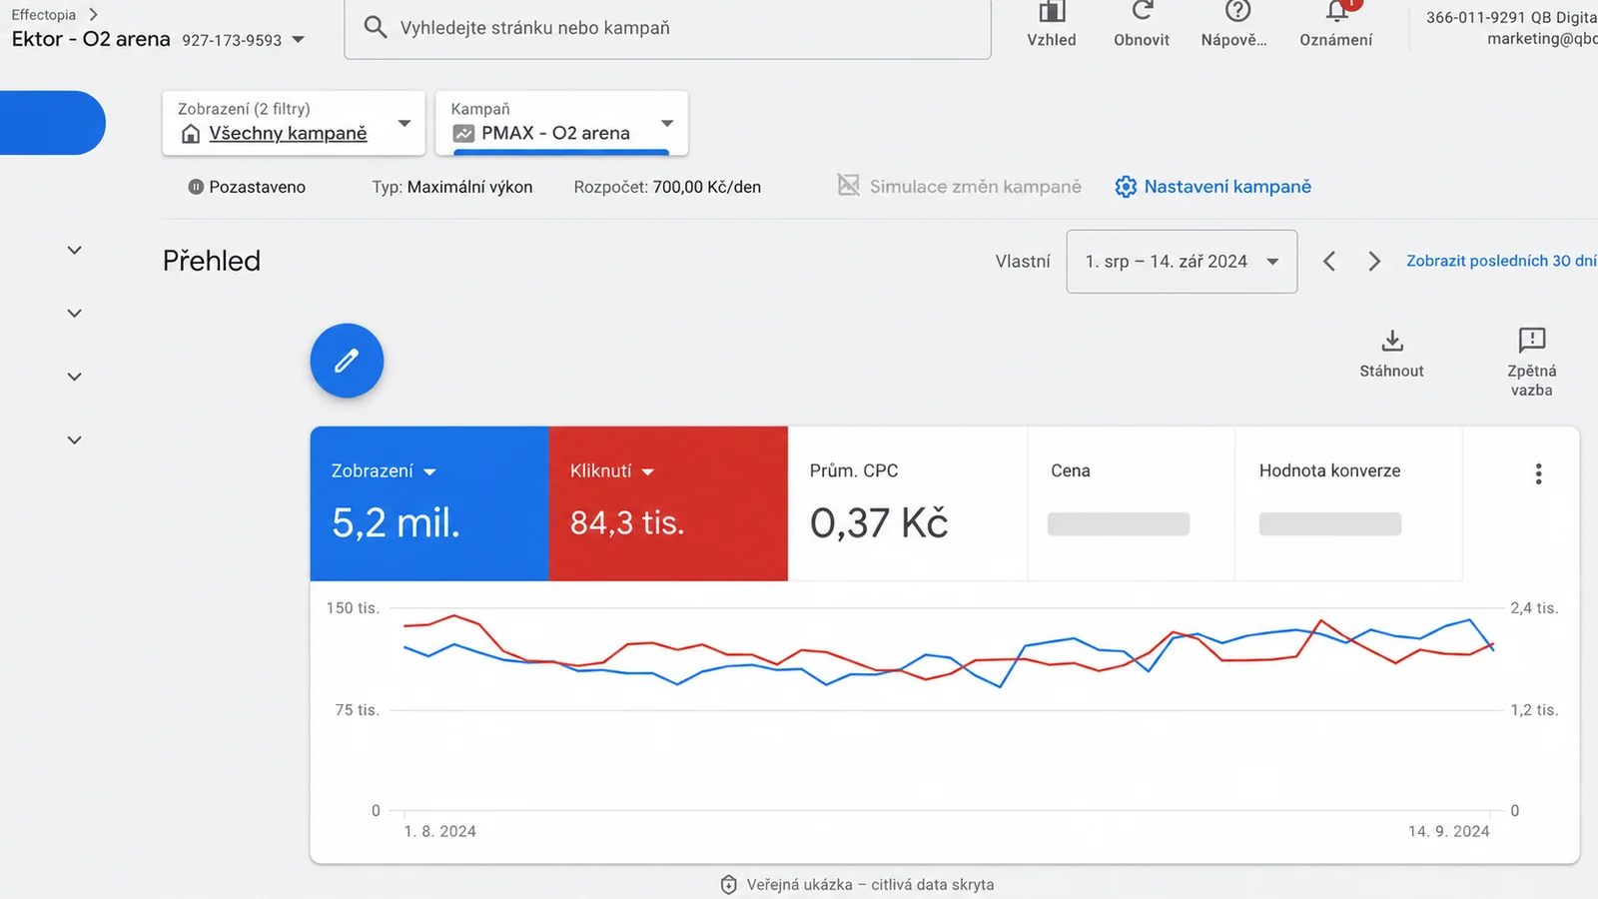Open the Oznámení notifications bell
Viewport: 1598px width, 899px height.
[x=1337, y=11]
